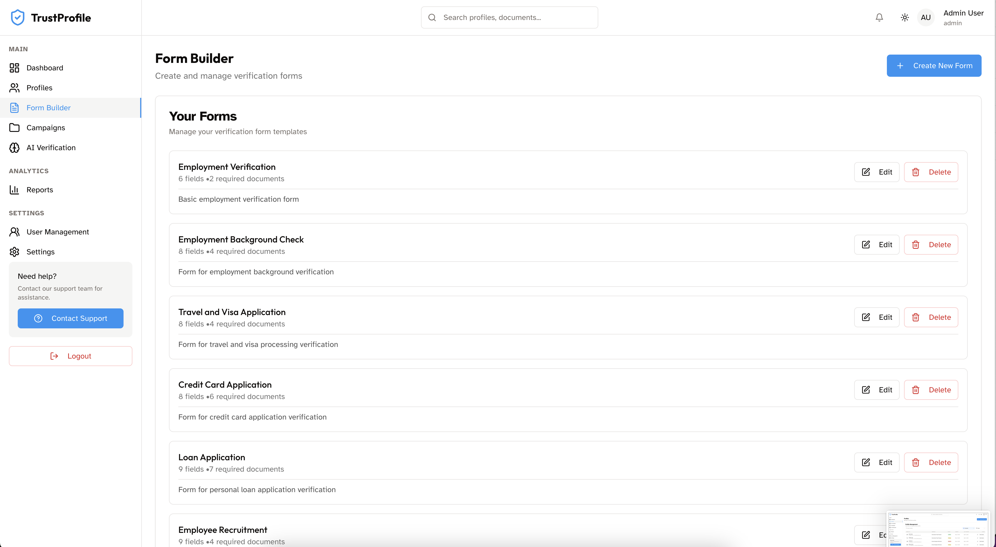Open the Settings page label

pos(41,252)
